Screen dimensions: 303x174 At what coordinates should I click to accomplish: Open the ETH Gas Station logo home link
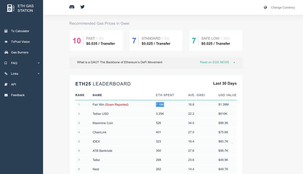(x=20, y=8)
